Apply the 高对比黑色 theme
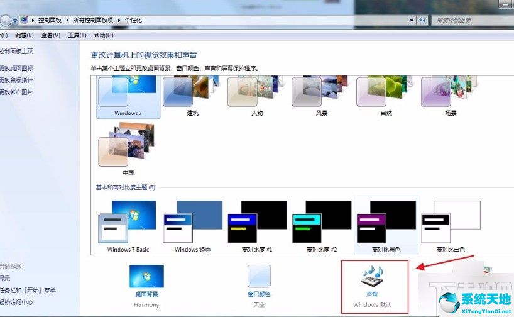514x317 pixels. [x=386, y=226]
